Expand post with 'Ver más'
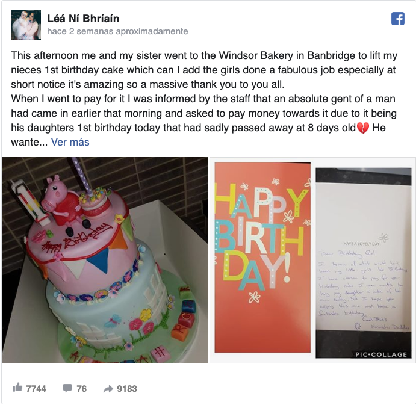 click(70, 142)
